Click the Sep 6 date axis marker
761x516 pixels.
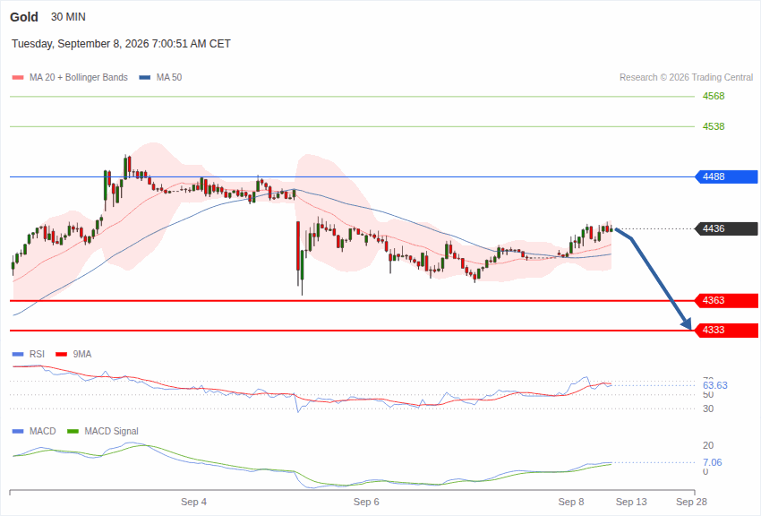coord(366,502)
